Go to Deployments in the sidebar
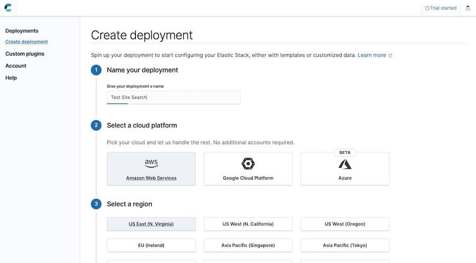476x263 pixels. 22,31
